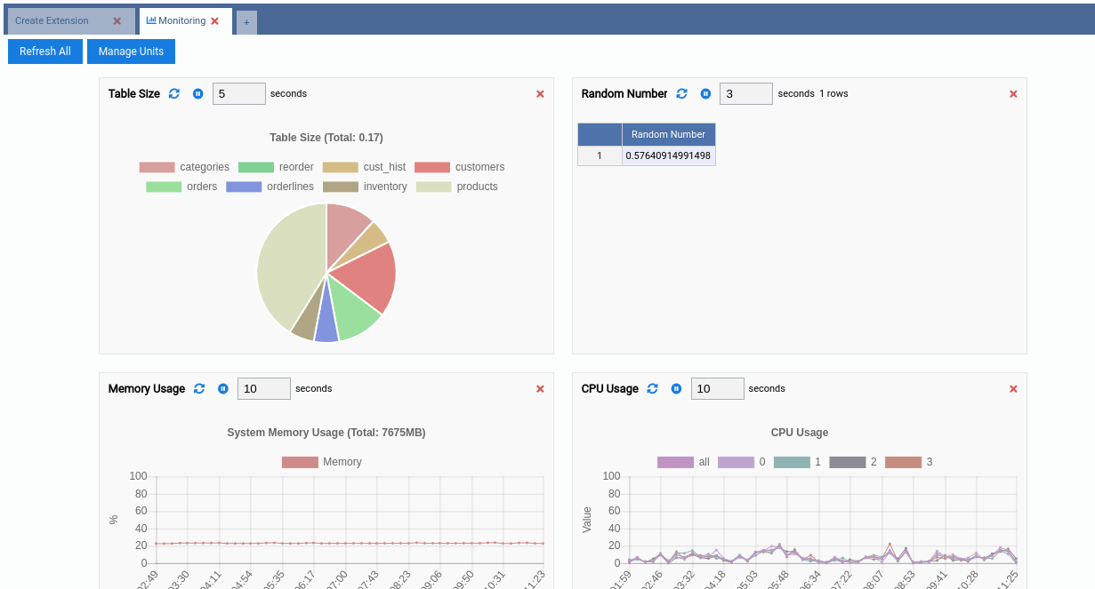Close the CPU Usage panel
The width and height of the screenshot is (1095, 589).
tap(1012, 388)
